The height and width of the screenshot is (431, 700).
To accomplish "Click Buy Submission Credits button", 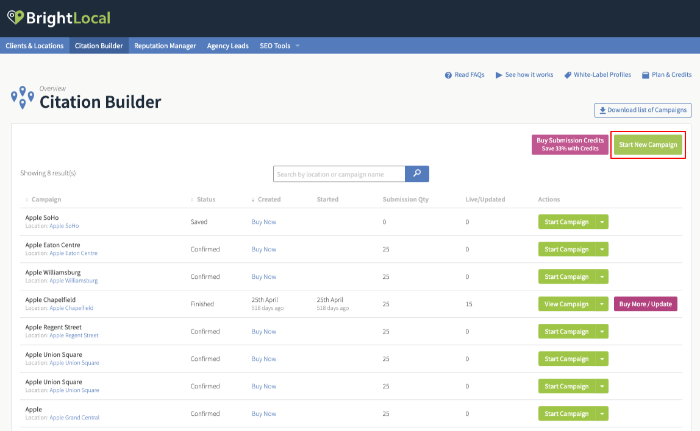I will 570,144.
